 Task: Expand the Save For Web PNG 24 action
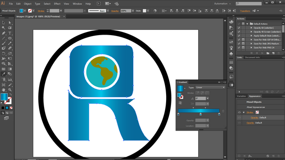pos(251,48)
